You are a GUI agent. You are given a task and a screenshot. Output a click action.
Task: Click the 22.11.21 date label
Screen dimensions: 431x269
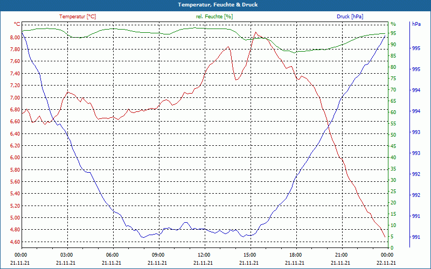point(386,263)
